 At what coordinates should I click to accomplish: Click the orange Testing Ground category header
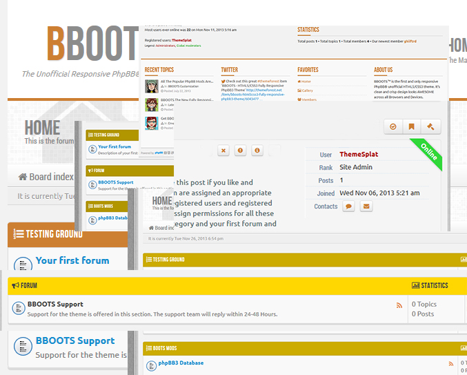point(48,234)
